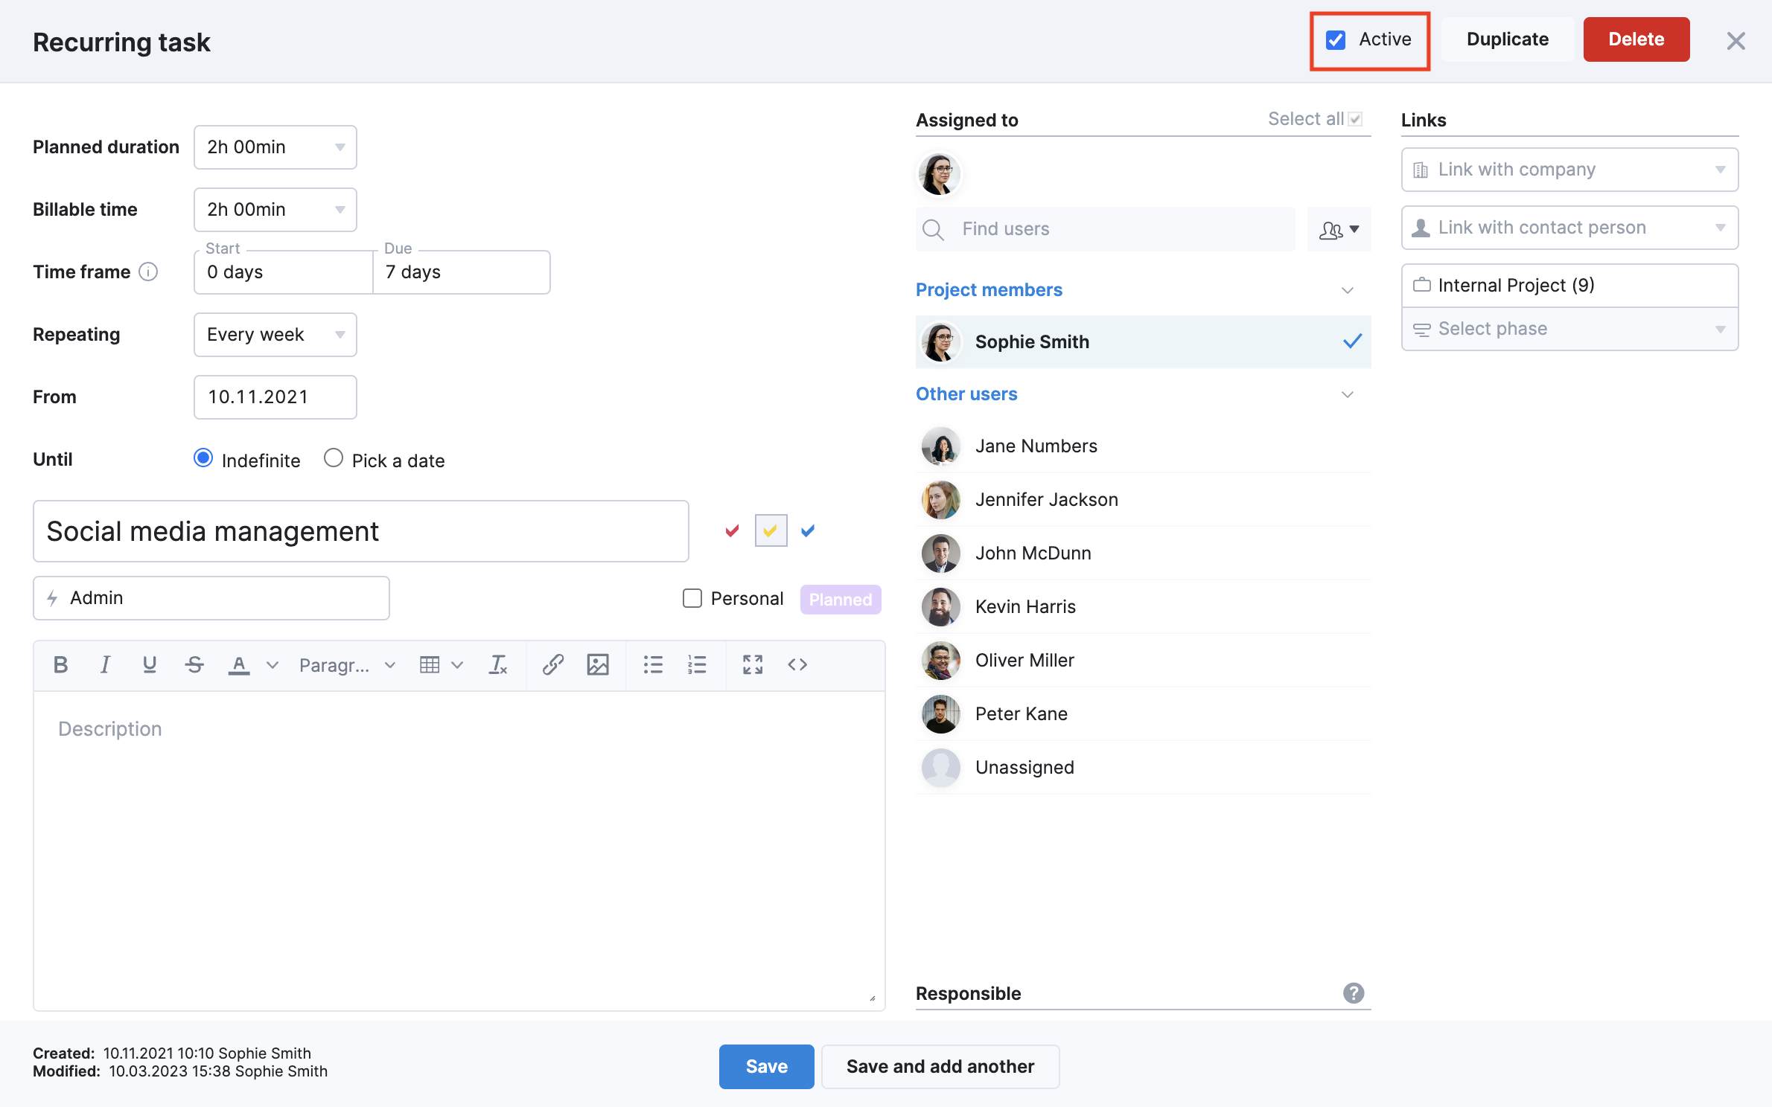Assign task to Kevin Harris
The image size is (1772, 1107).
[x=1143, y=607]
